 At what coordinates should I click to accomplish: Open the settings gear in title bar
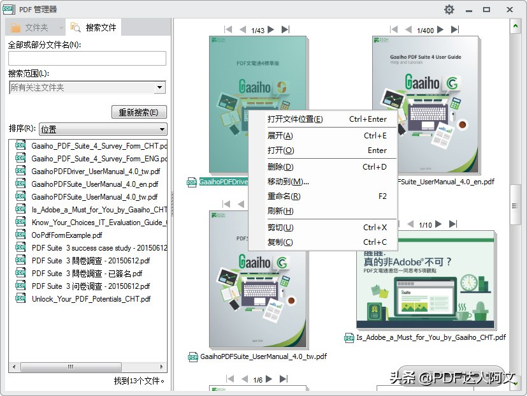click(x=449, y=10)
